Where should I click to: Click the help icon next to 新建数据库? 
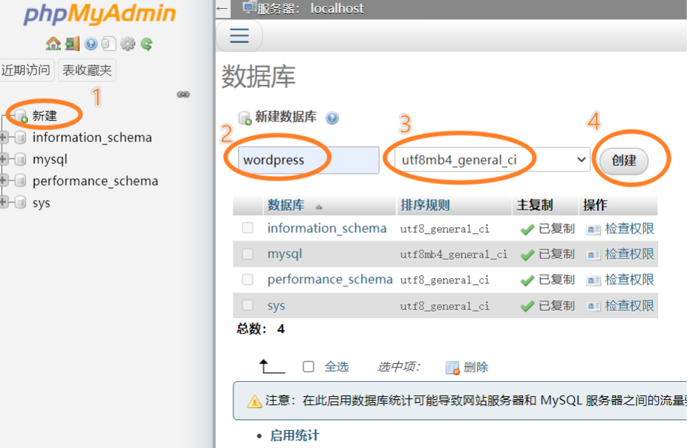tap(332, 118)
